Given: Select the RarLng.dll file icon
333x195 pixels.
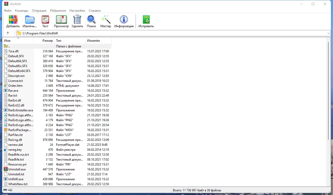Looking at the screenshot, I should 6,140.
